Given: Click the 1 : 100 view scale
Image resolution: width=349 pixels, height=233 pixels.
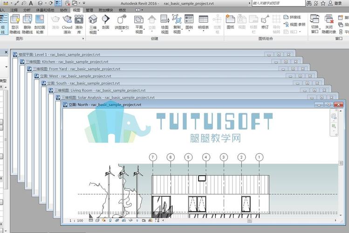Looking at the screenshot, I should click(76, 220).
